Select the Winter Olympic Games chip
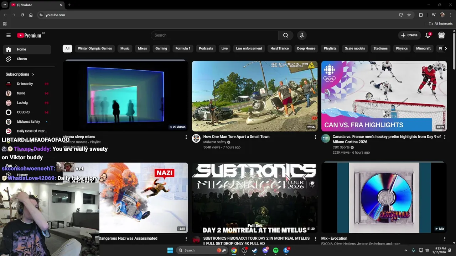Viewport: 456px width, 256px height. [95, 48]
